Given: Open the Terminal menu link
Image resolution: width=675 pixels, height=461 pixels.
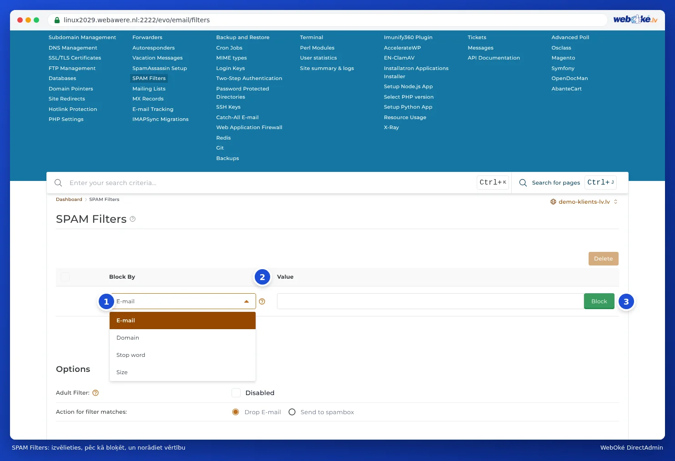Looking at the screenshot, I should click(x=312, y=37).
